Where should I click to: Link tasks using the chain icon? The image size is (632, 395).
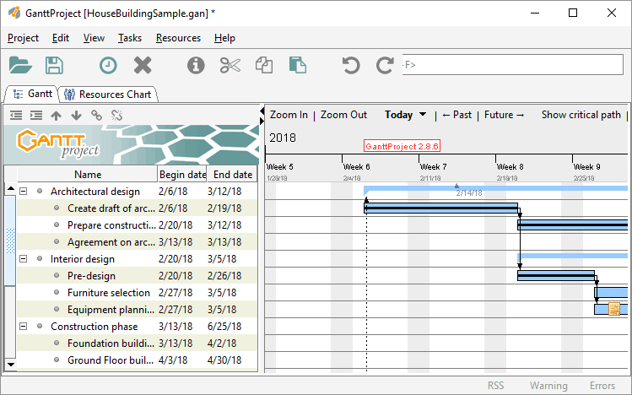pyautogui.click(x=96, y=115)
